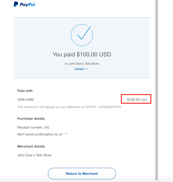Click the Purchase details heading
The height and width of the screenshot is (182, 173).
[x=31, y=118]
